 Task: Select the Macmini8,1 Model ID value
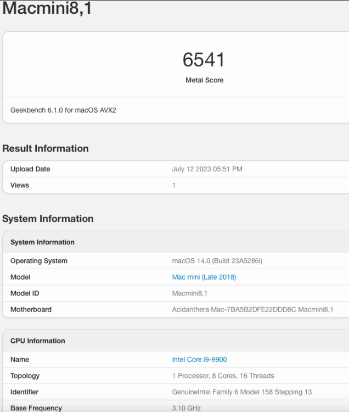[190, 293]
